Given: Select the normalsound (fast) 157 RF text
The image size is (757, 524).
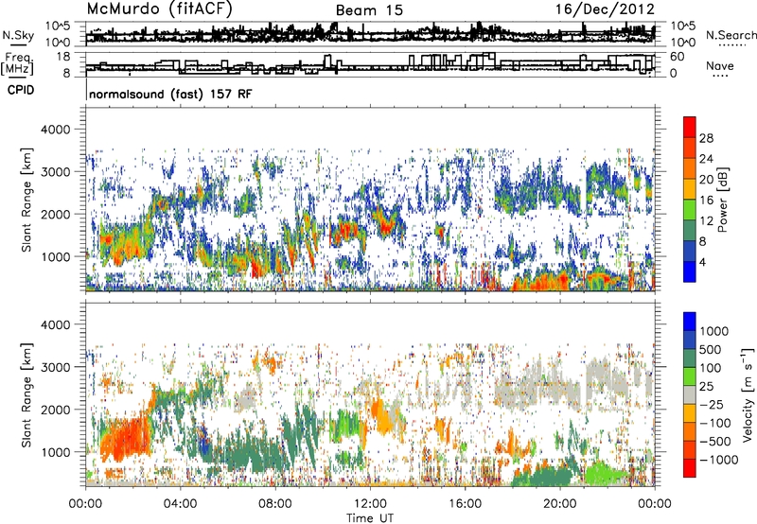Looking at the screenshot, I should tap(170, 94).
